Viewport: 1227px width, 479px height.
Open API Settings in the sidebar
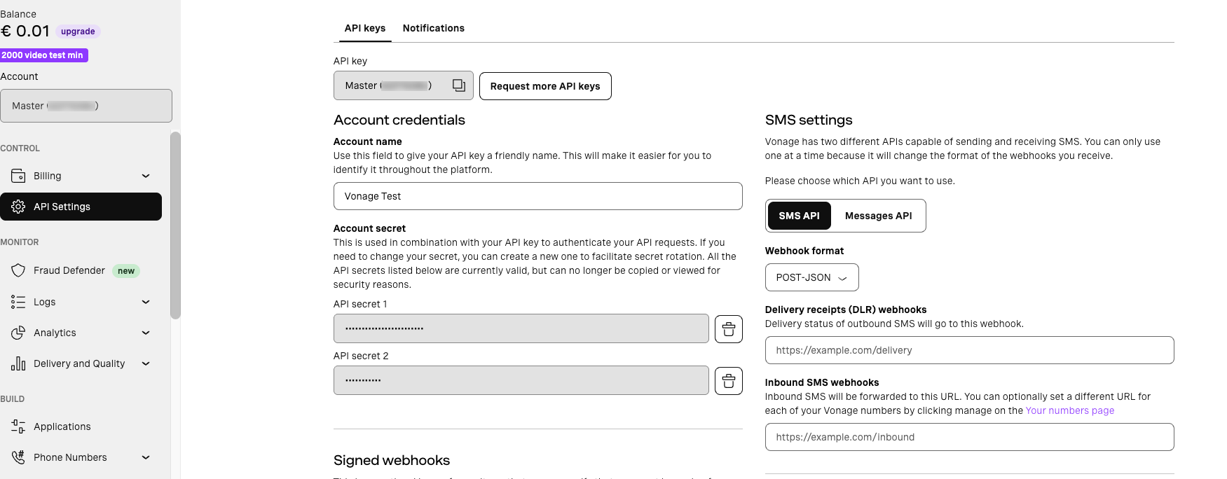pos(81,207)
